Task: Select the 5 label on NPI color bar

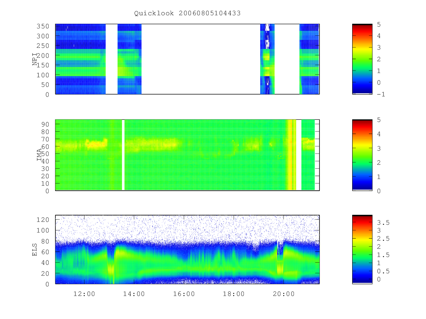Action: 378,24
